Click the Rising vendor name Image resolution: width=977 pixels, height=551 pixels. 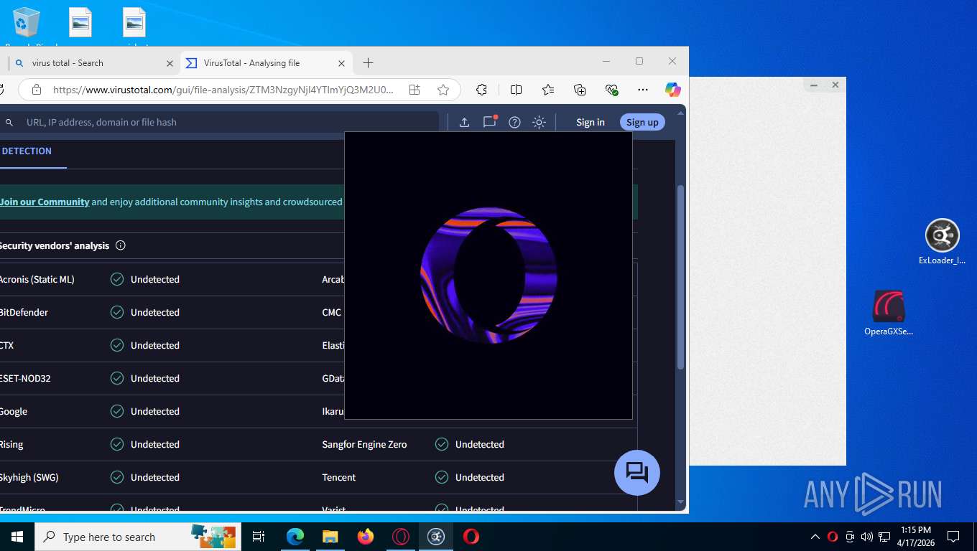point(11,444)
